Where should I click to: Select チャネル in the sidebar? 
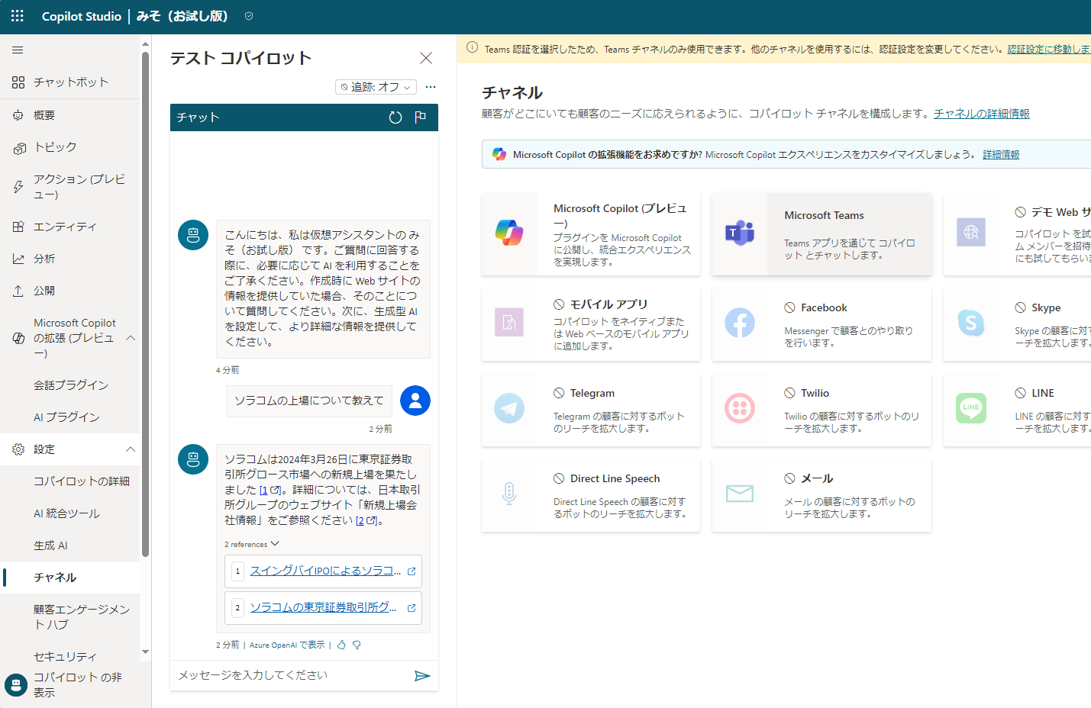tap(70, 578)
